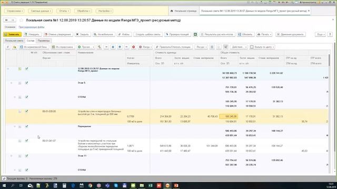Click the red delete circle icon
Viewport: 337px width, 189px height.
point(133,47)
